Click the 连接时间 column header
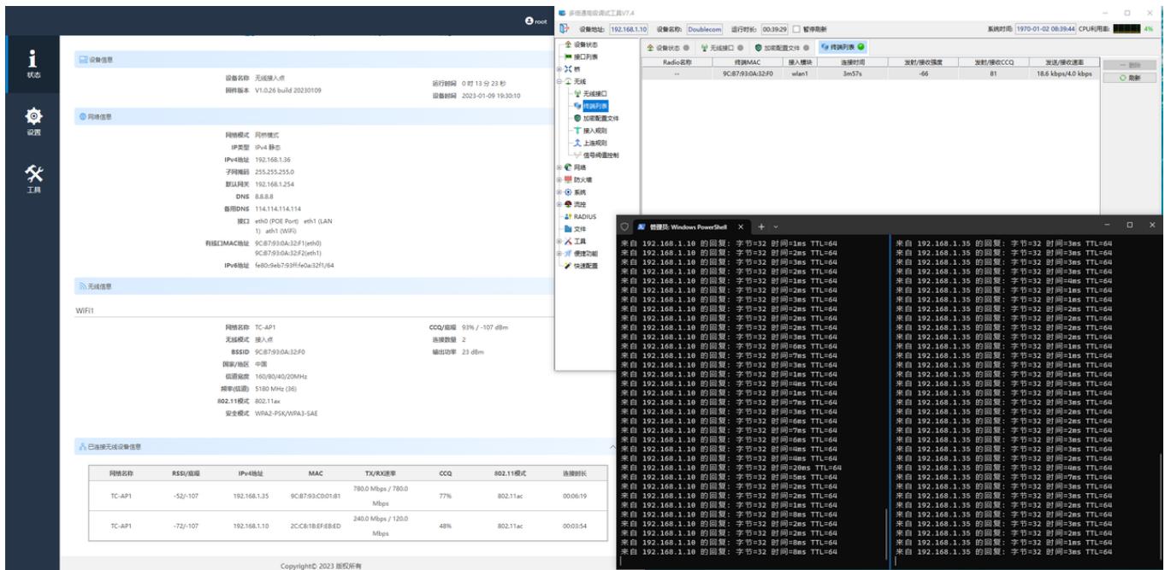Screen dimensions: 1165x570 [x=854, y=62]
